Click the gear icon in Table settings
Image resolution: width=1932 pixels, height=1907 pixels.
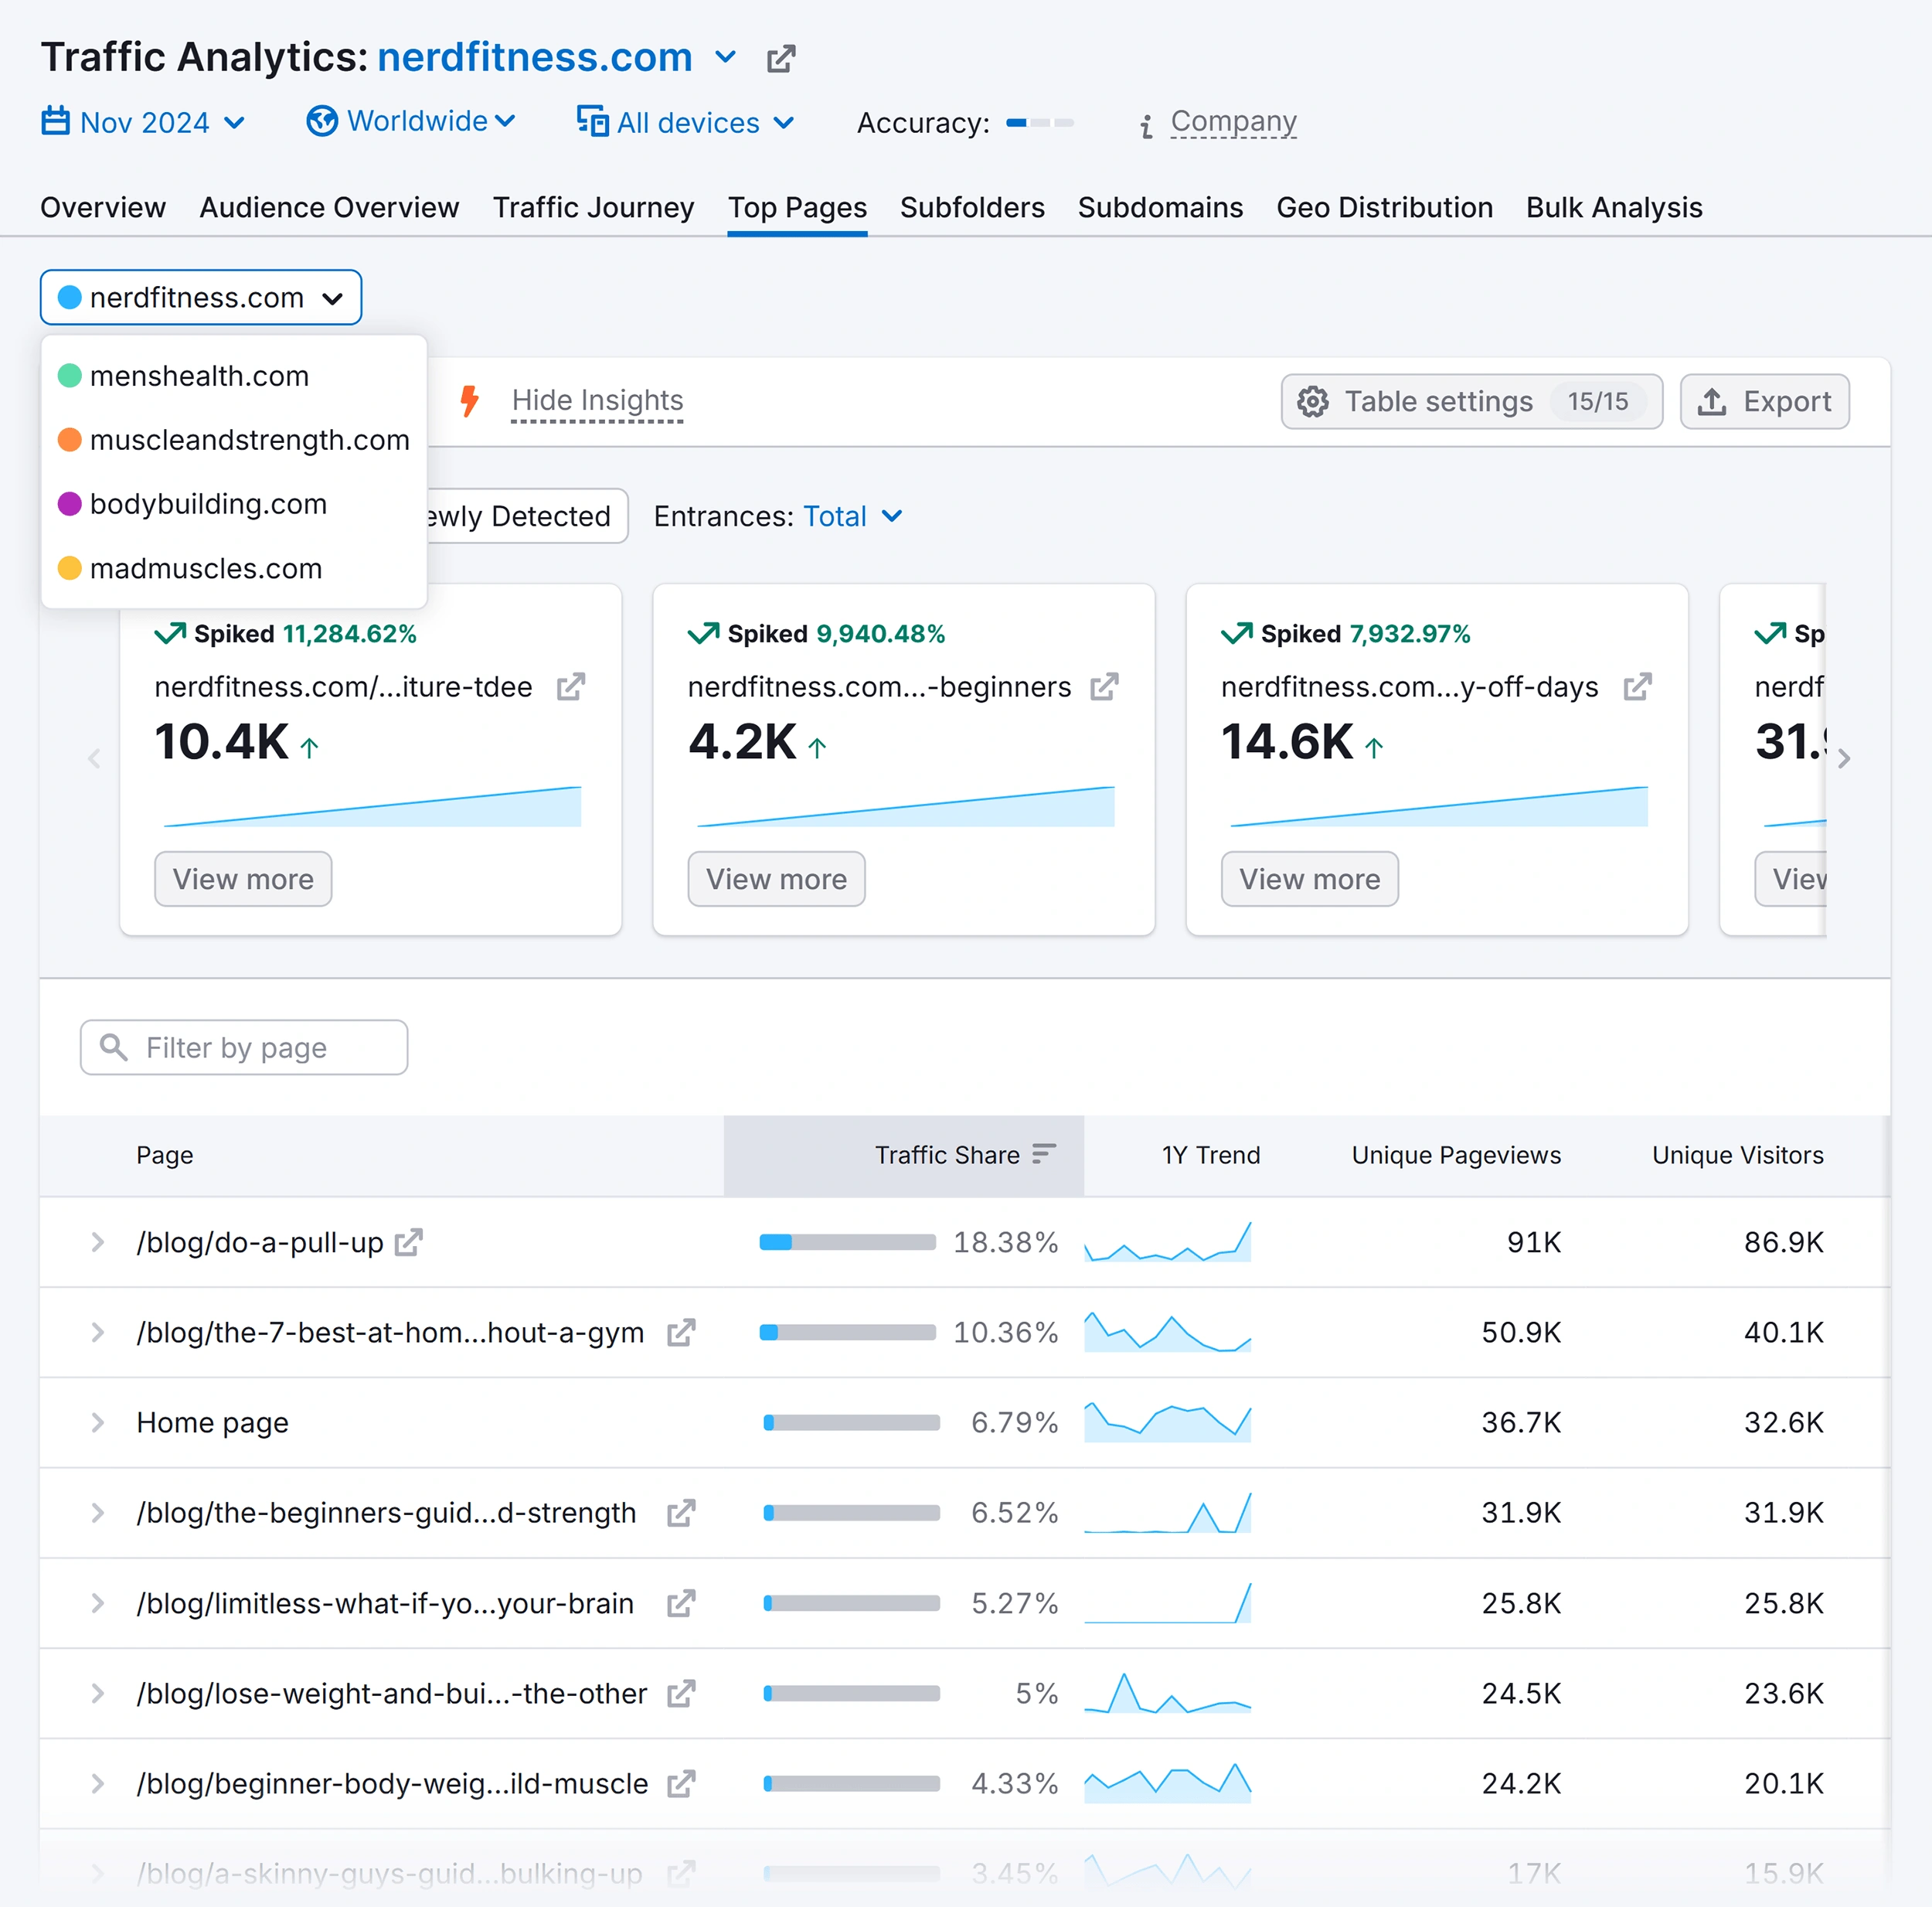click(x=1312, y=401)
